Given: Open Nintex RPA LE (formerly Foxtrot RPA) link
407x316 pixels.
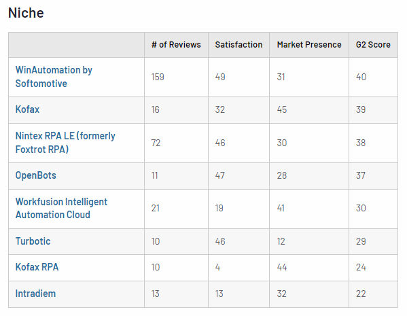Looking at the screenshot, I should coord(65,143).
